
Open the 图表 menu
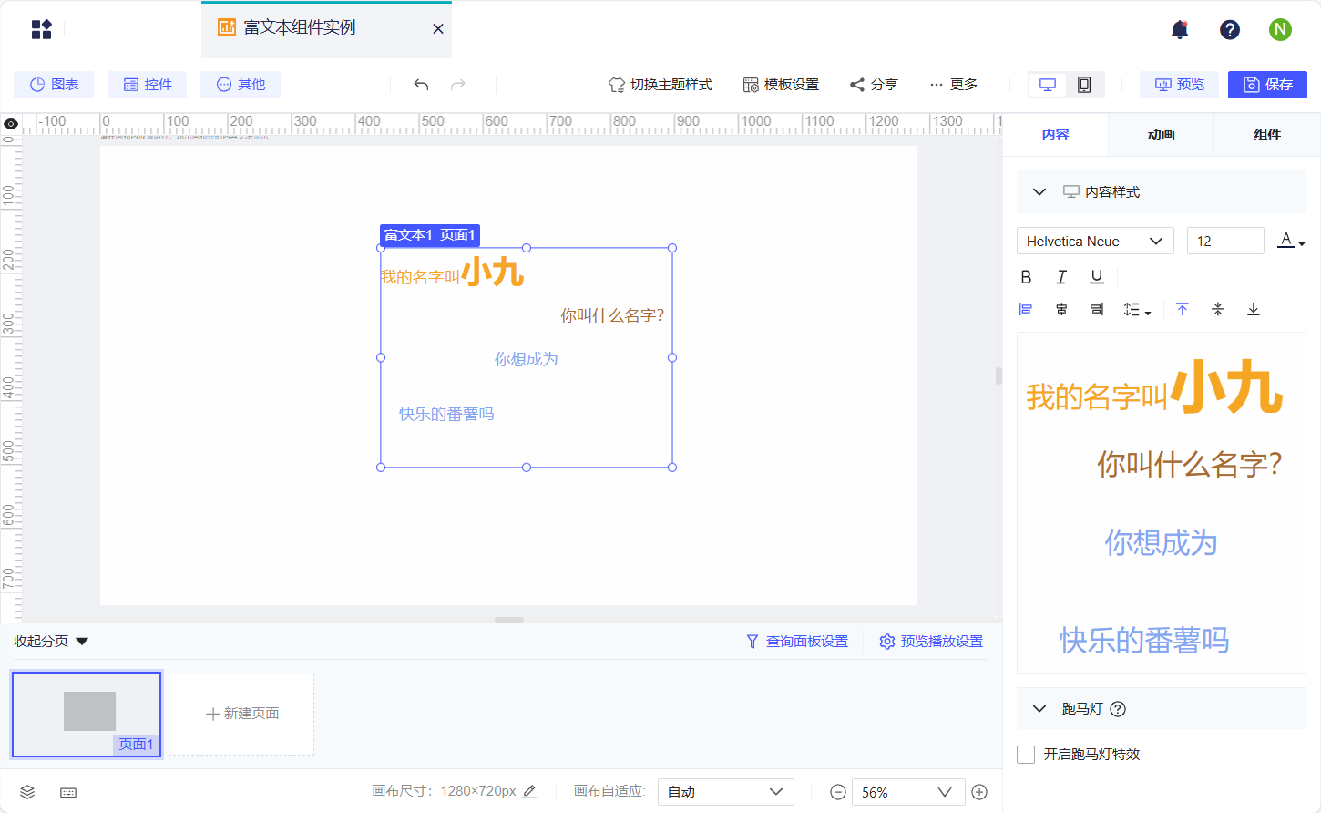(x=54, y=85)
